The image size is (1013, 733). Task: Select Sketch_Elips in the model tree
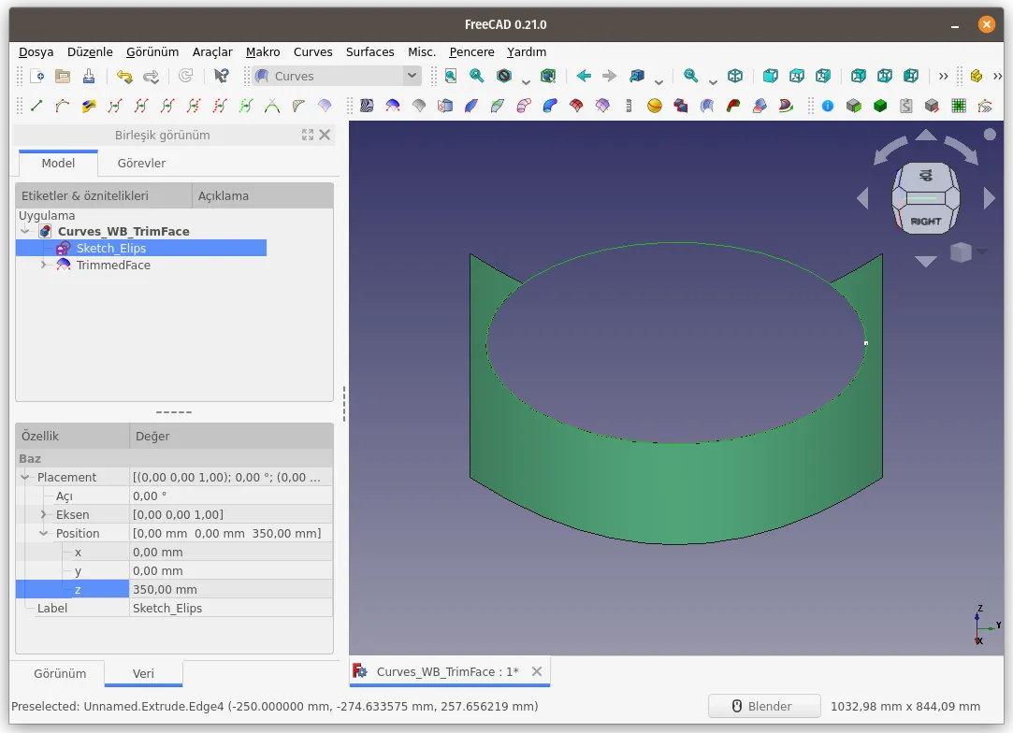(x=111, y=248)
